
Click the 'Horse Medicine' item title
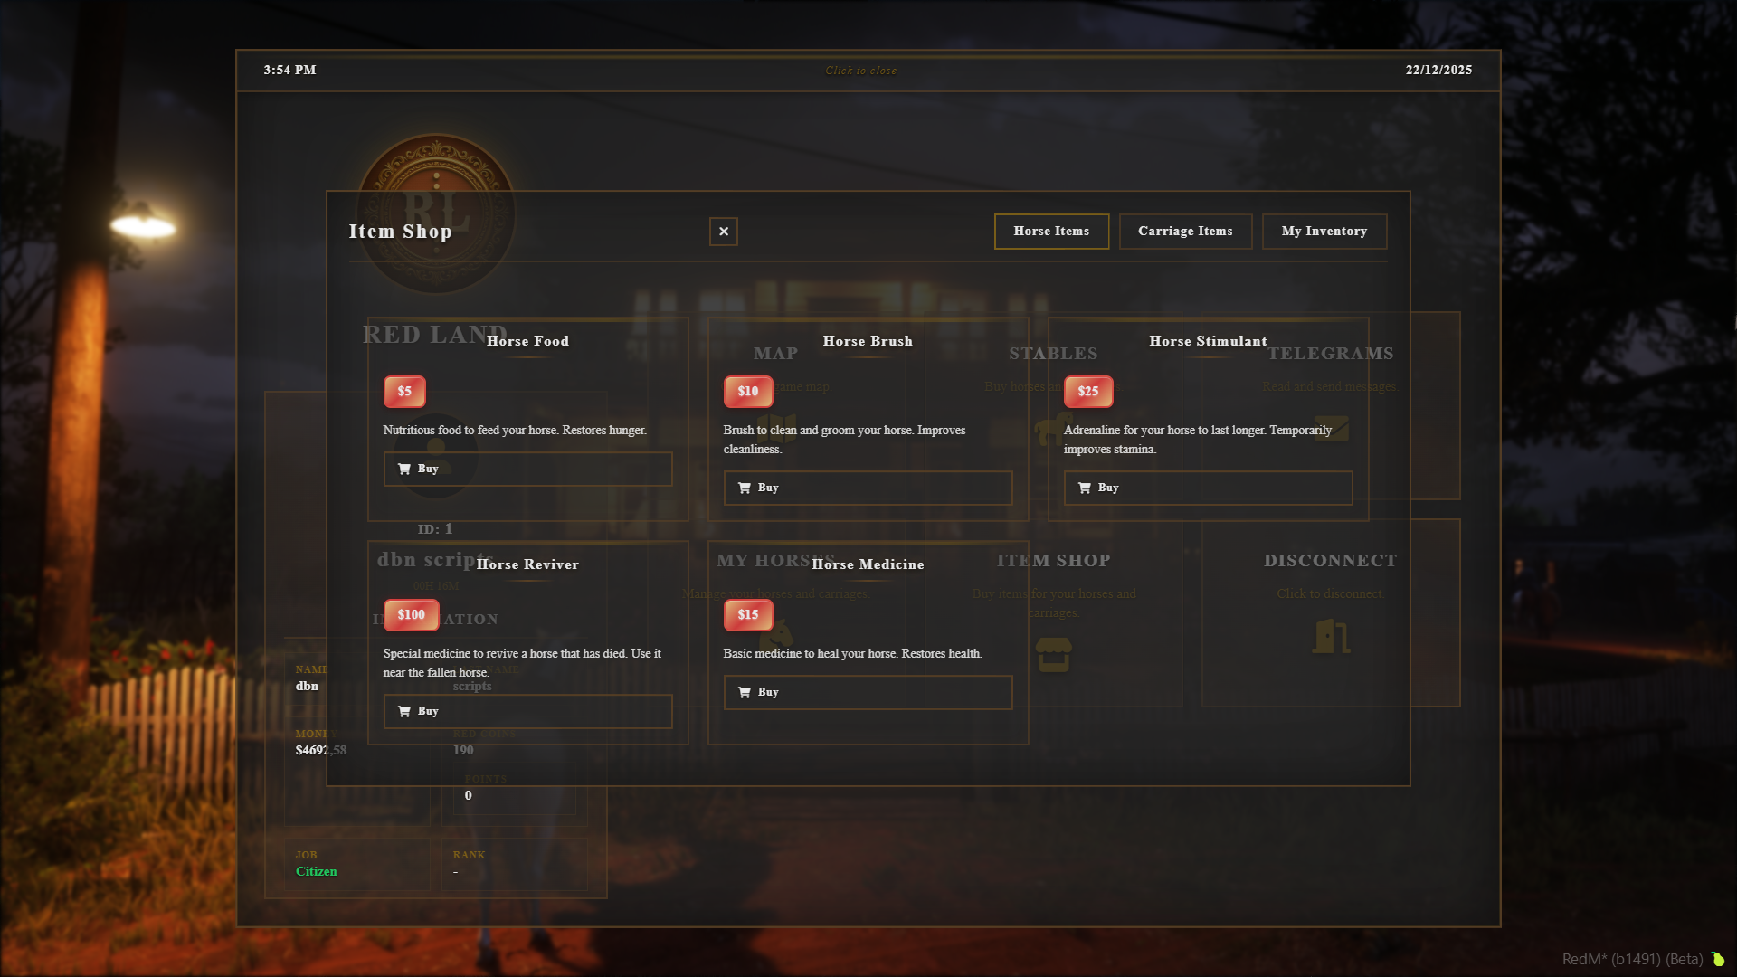[x=868, y=564]
